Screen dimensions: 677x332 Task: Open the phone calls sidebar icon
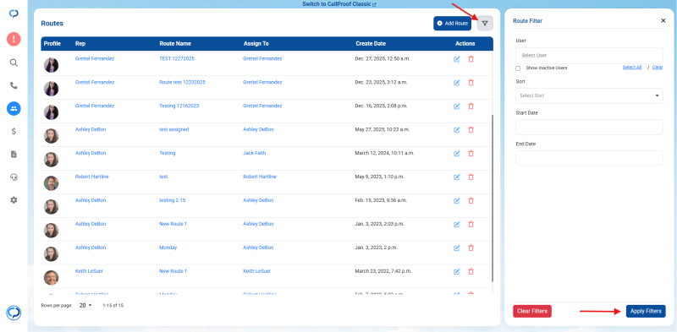click(14, 85)
